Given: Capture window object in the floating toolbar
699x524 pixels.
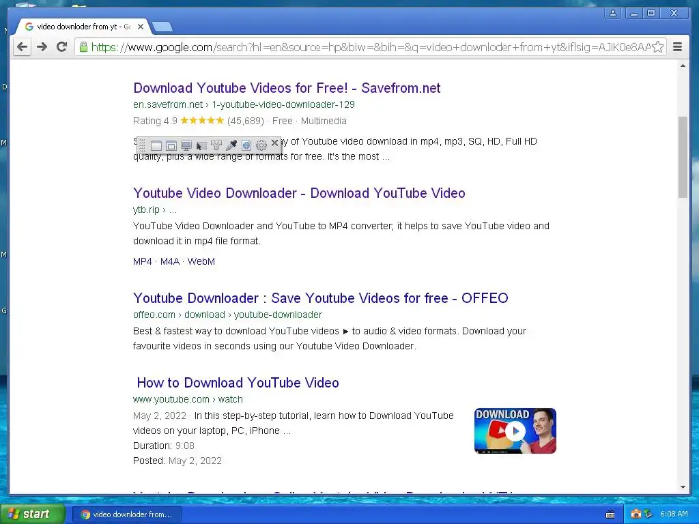Looking at the screenshot, I should coord(171,146).
